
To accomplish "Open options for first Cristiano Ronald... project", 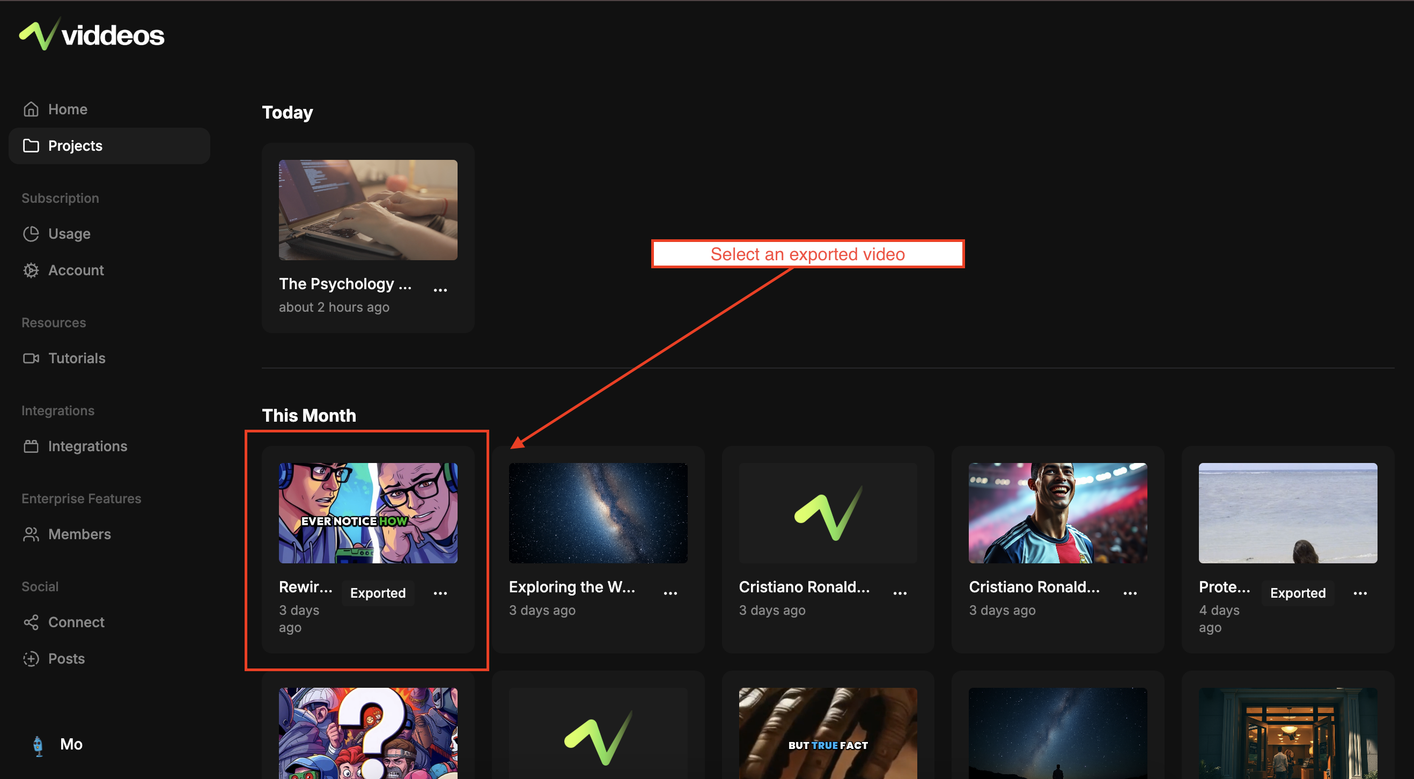I will click(900, 593).
